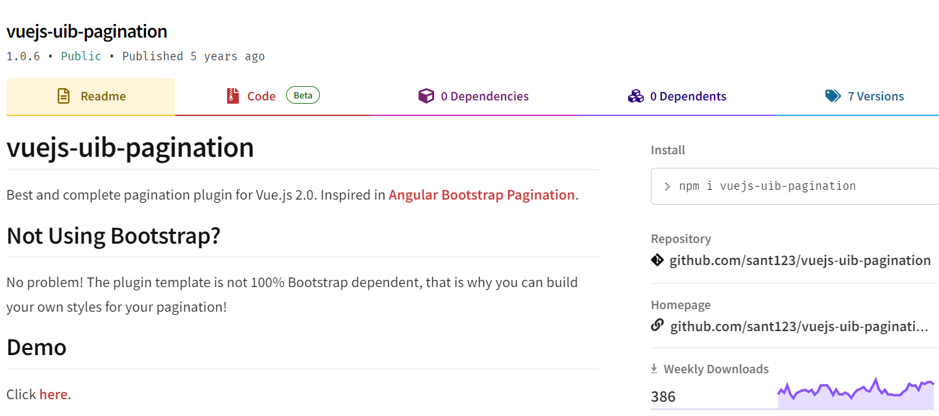Click the git icon under Repository
The width and height of the screenshot is (939, 416).
(657, 260)
